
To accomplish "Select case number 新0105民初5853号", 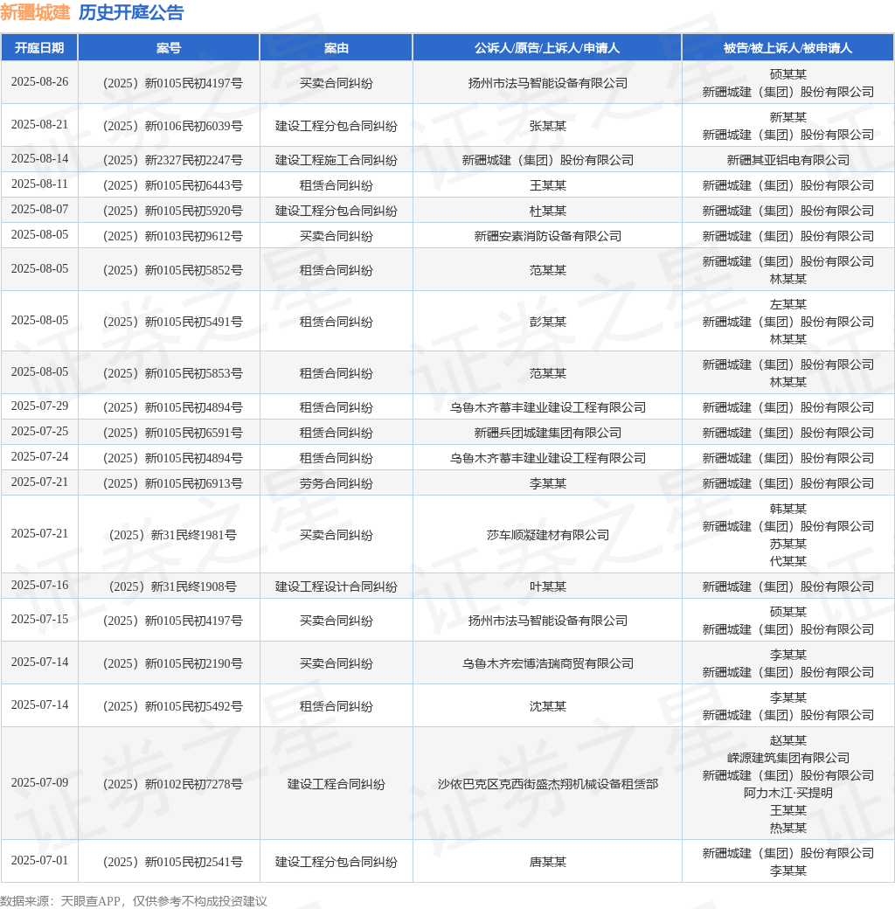I will coord(173,373).
